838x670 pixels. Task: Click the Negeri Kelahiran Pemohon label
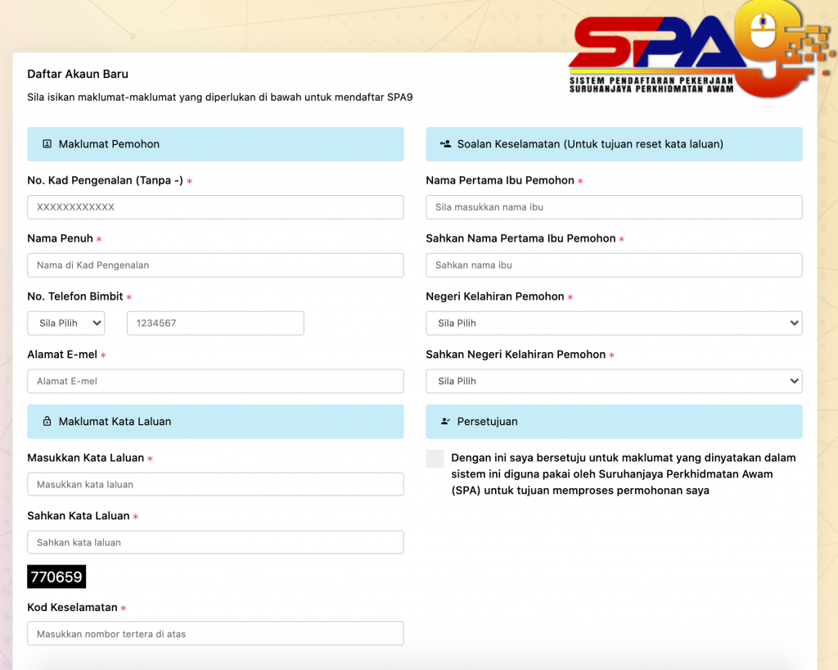coord(495,297)
